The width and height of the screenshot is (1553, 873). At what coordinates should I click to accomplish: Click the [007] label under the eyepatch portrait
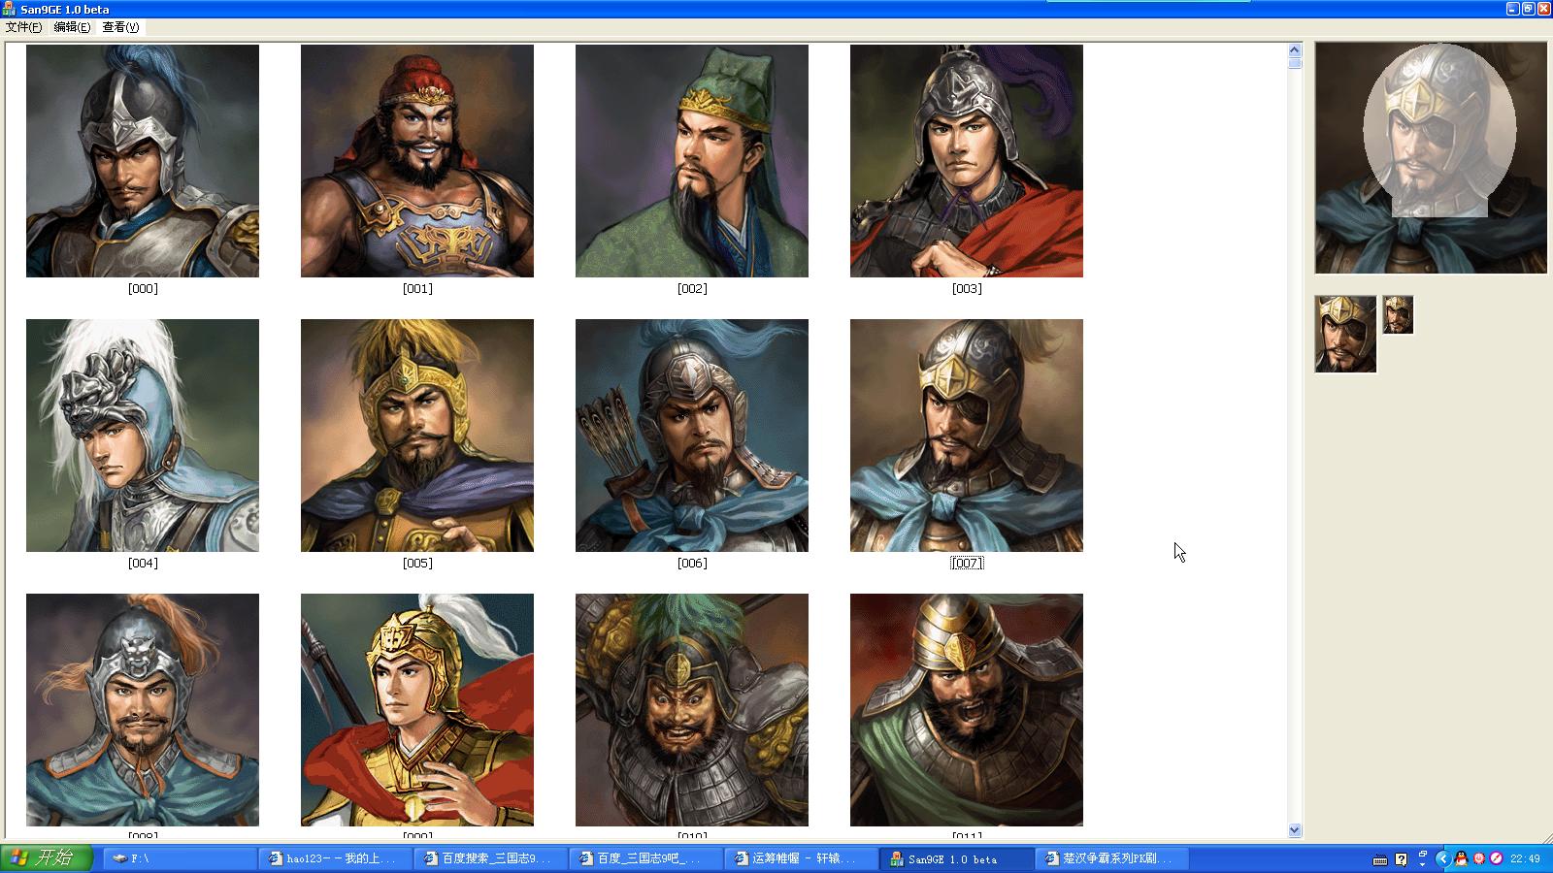coord(967,563)
